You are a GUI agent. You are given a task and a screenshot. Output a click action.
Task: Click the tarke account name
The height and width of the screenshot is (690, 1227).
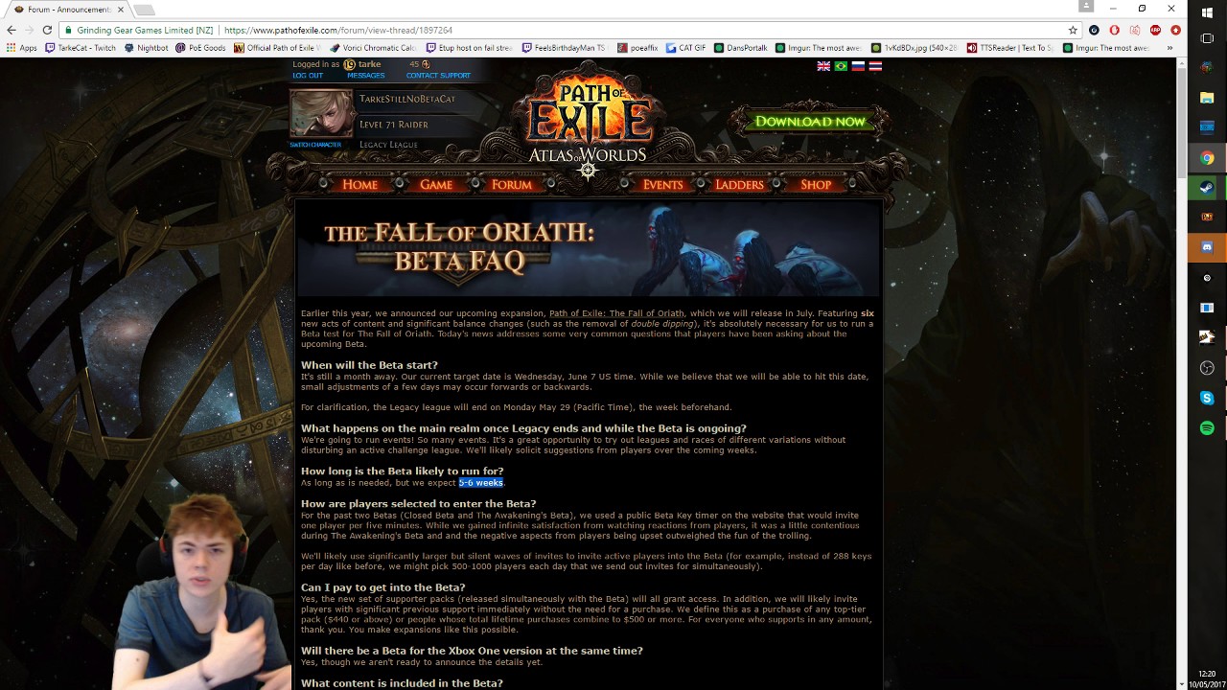click(369, 64)
